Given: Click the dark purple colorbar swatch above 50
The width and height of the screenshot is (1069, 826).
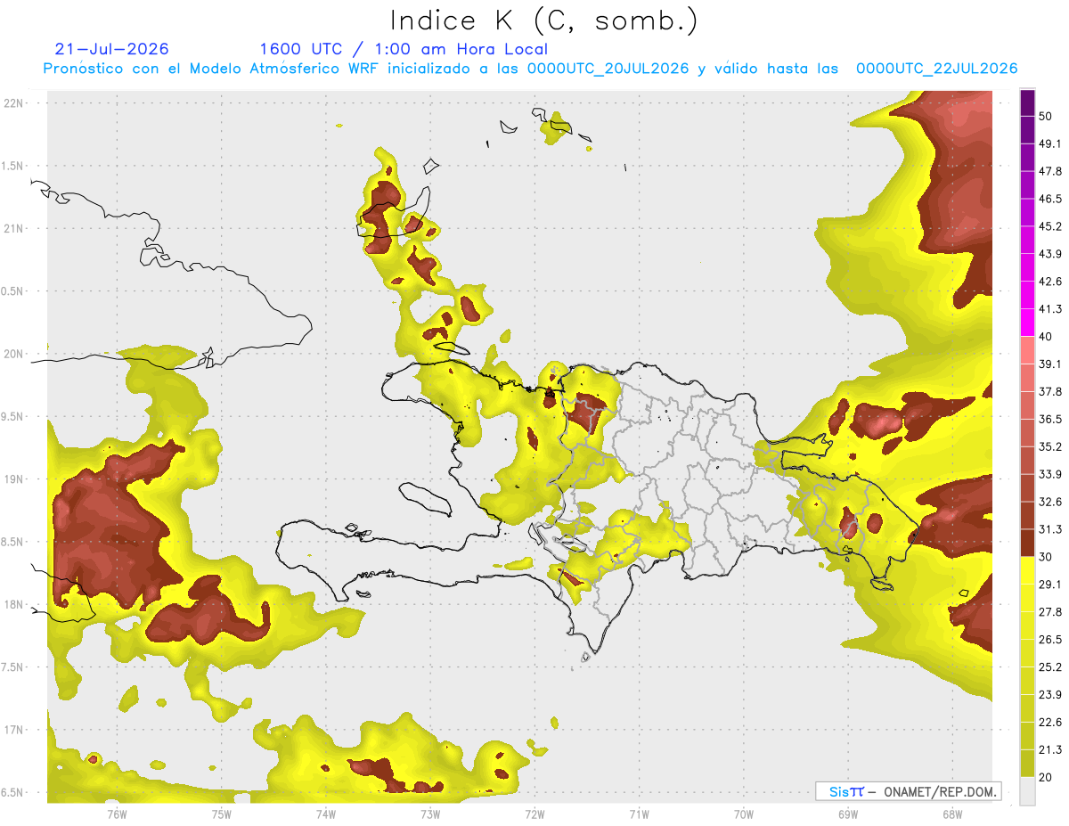Looking at the screenshot, I should point(1027,102).
